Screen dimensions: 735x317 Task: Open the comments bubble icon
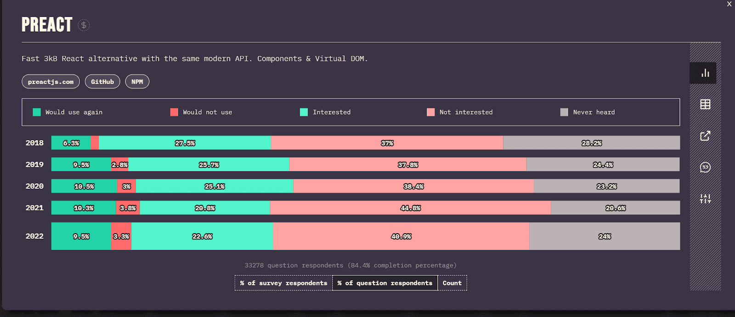coord(705,167)
